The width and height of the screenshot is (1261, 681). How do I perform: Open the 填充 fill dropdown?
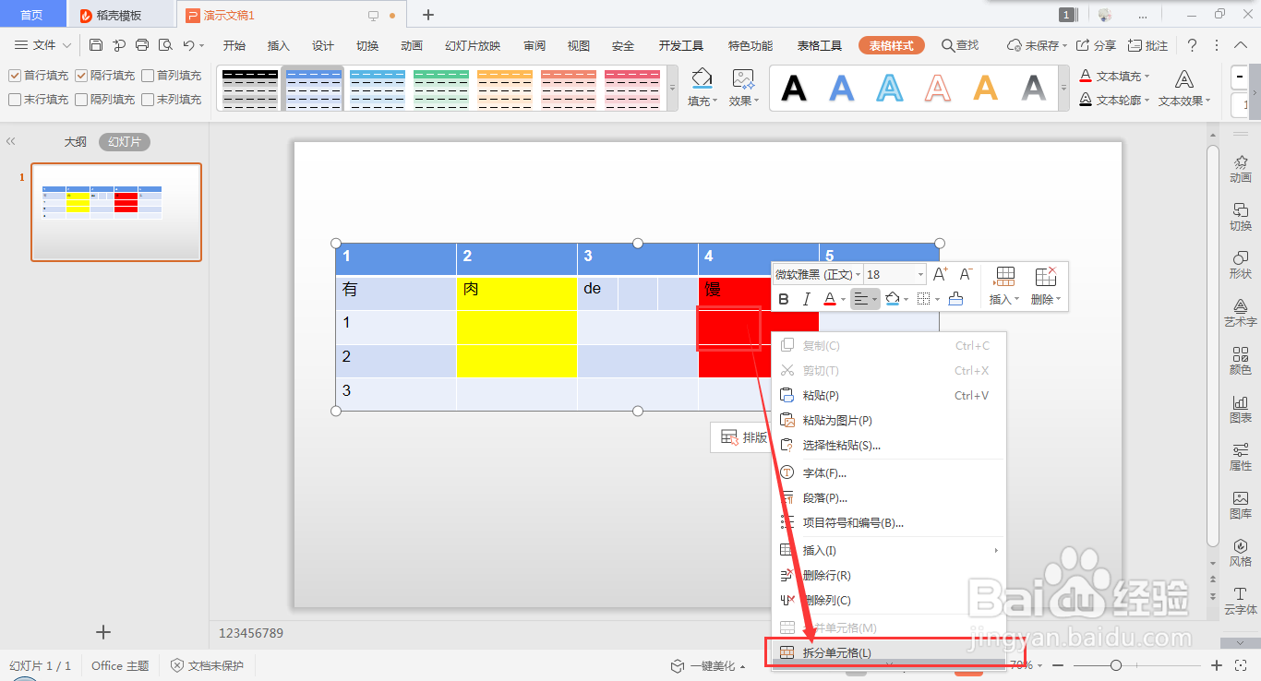point(703,102)
